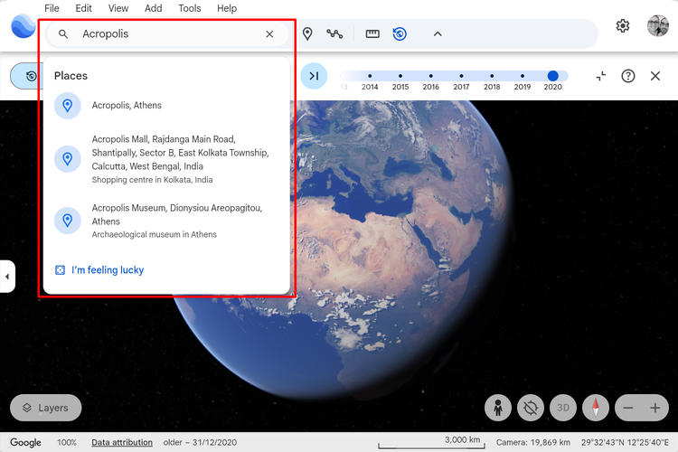Open the File menu

[x=52, y=8]
